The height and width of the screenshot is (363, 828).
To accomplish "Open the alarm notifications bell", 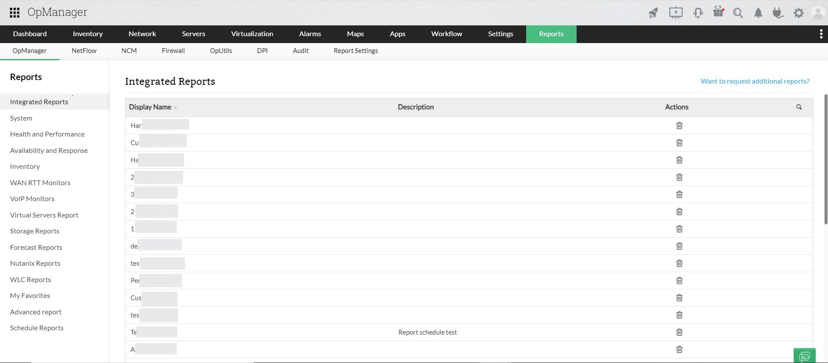I will point(758,13).
